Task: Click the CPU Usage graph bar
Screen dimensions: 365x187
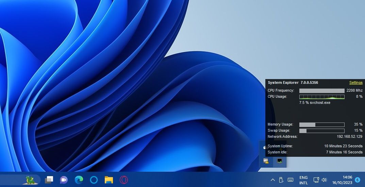Action: [x=321, y=97]
